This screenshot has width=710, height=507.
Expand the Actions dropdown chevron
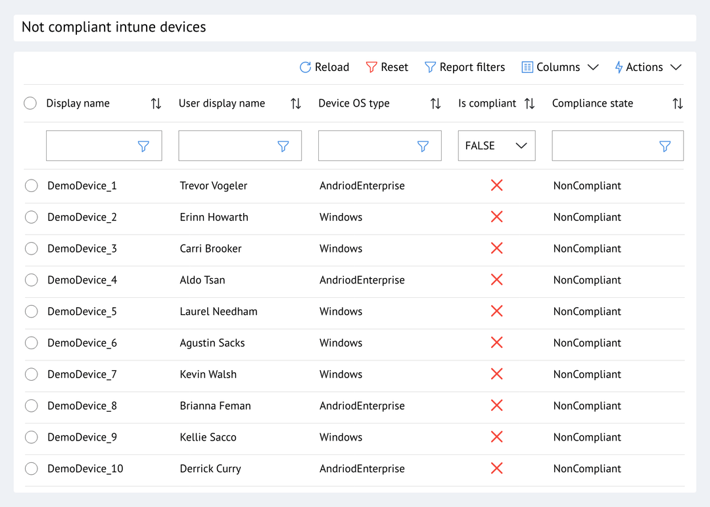point(676,67)
